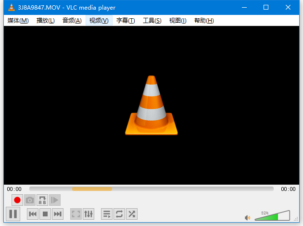Click the elapsed time label on the left

[14, 189]
